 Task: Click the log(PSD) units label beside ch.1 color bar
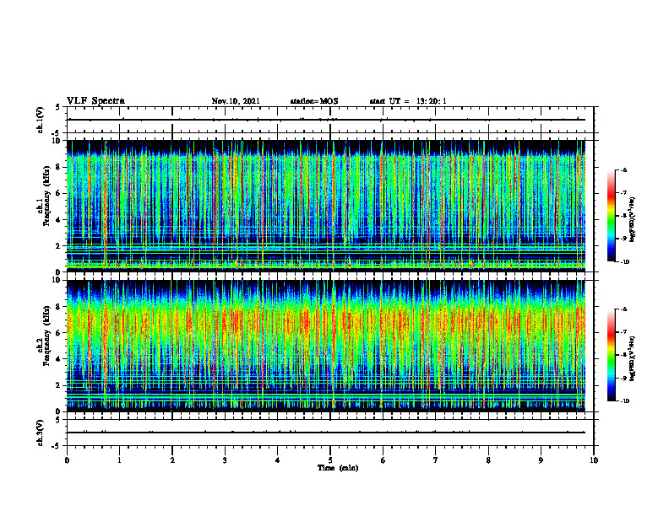click(x=633, y=219)
